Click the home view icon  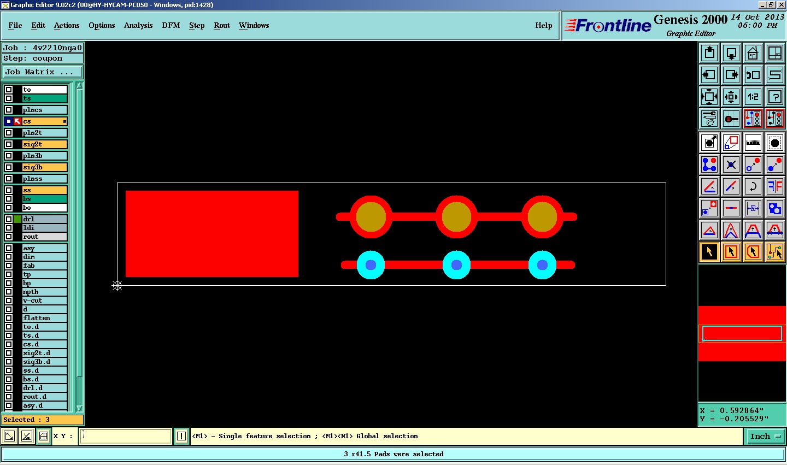point(753,53)
